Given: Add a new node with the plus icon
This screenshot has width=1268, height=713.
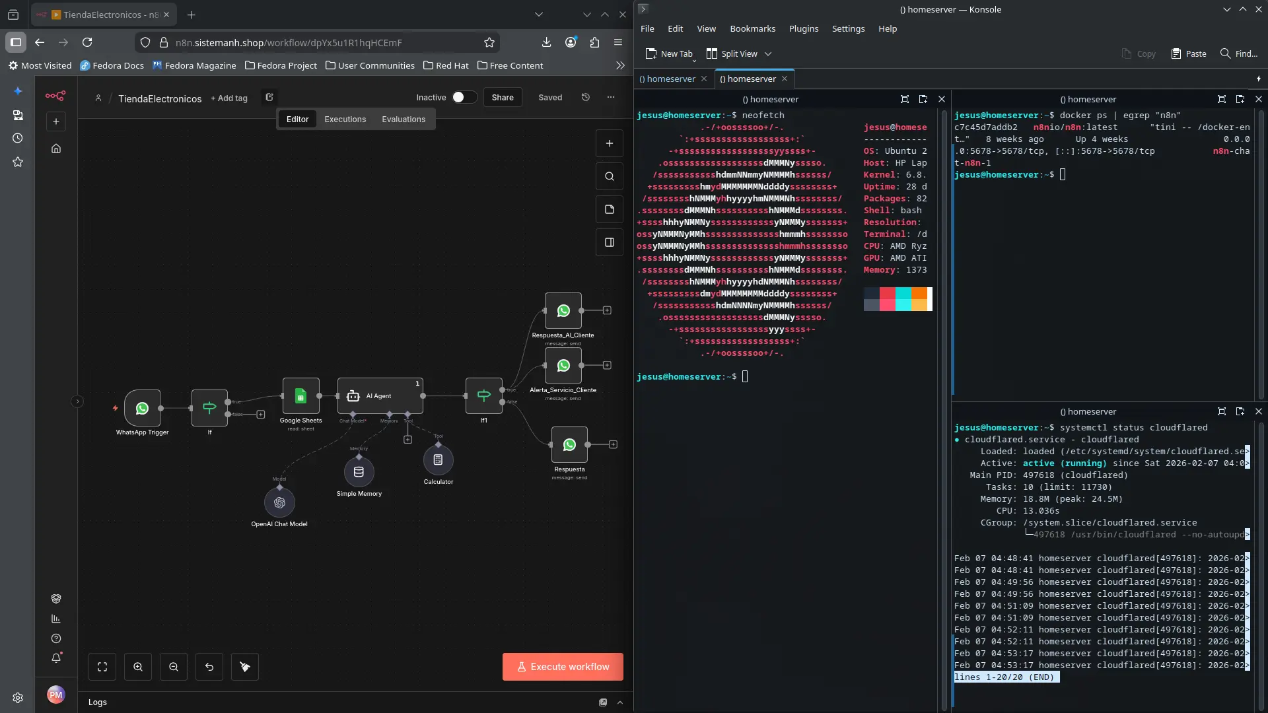Looking at the screenshot, I should click(x=609, y=143).
